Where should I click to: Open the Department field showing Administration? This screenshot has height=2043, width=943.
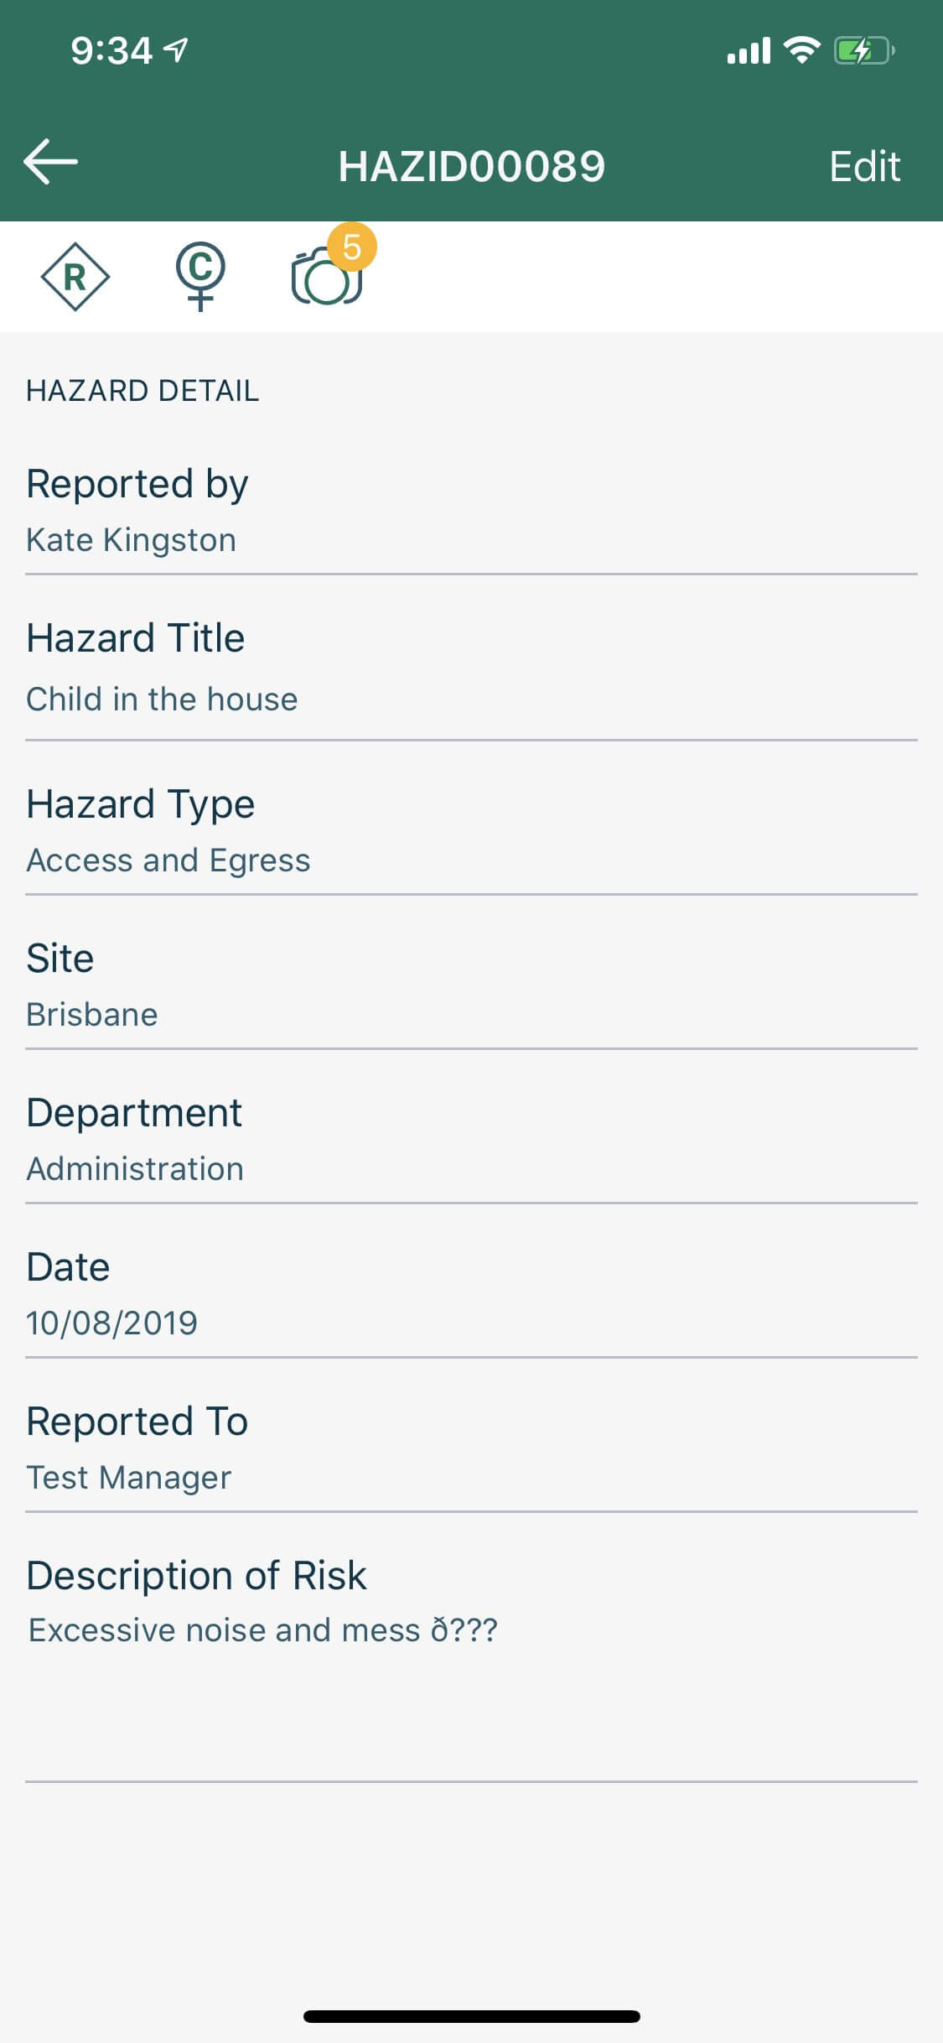pyautogui.click(x=471, y=1140)
